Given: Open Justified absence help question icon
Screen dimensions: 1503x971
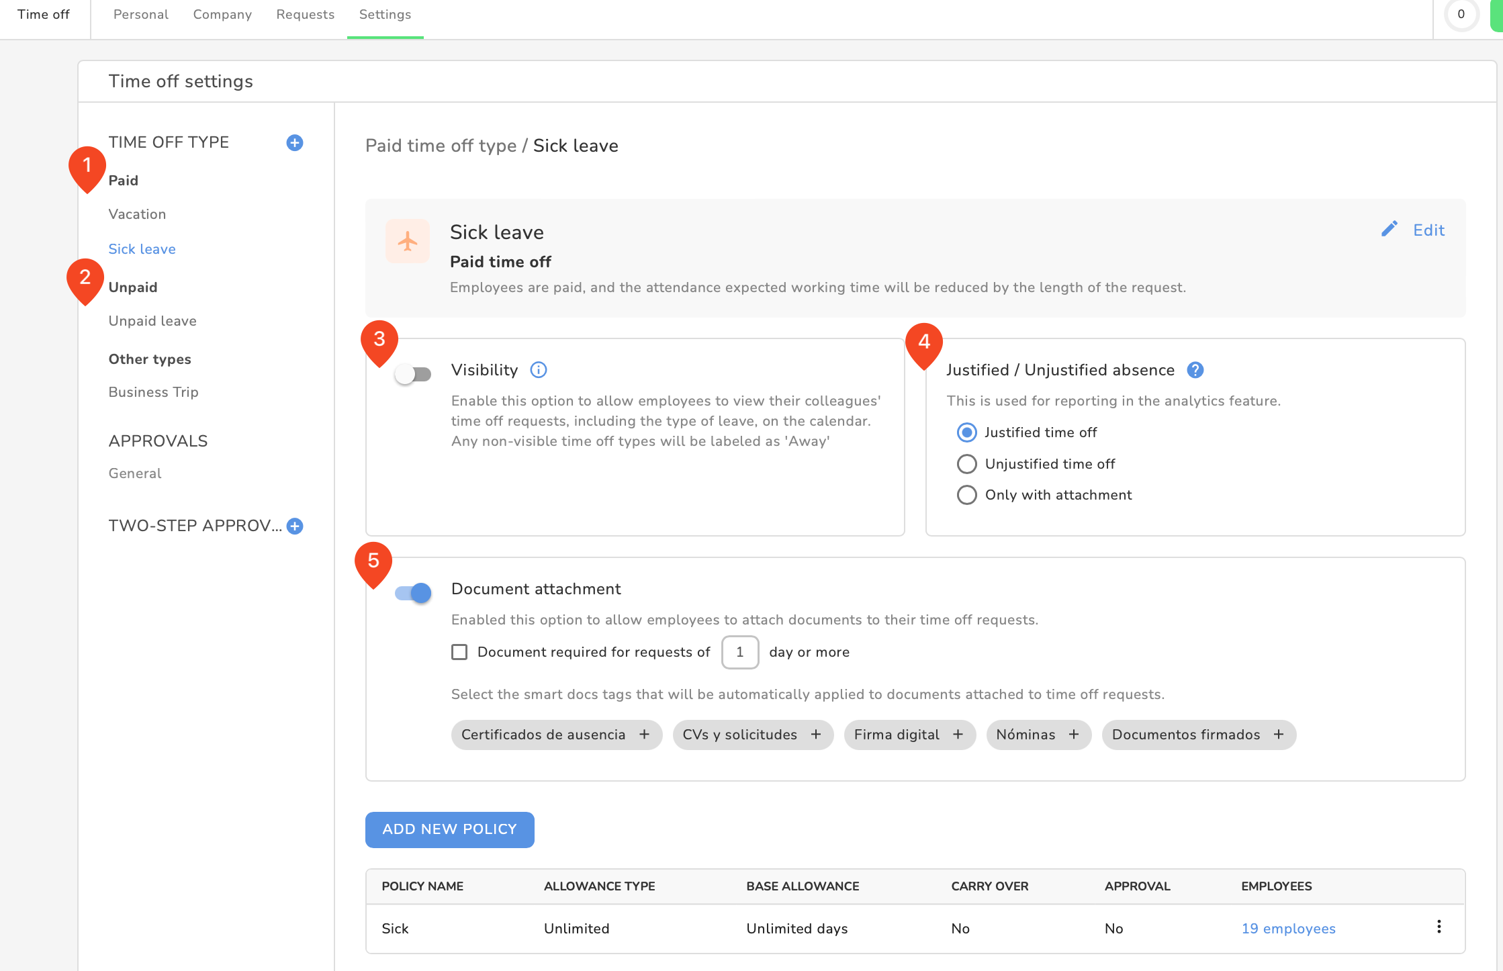Looking at the screenshot, I should click(1195, 370).
